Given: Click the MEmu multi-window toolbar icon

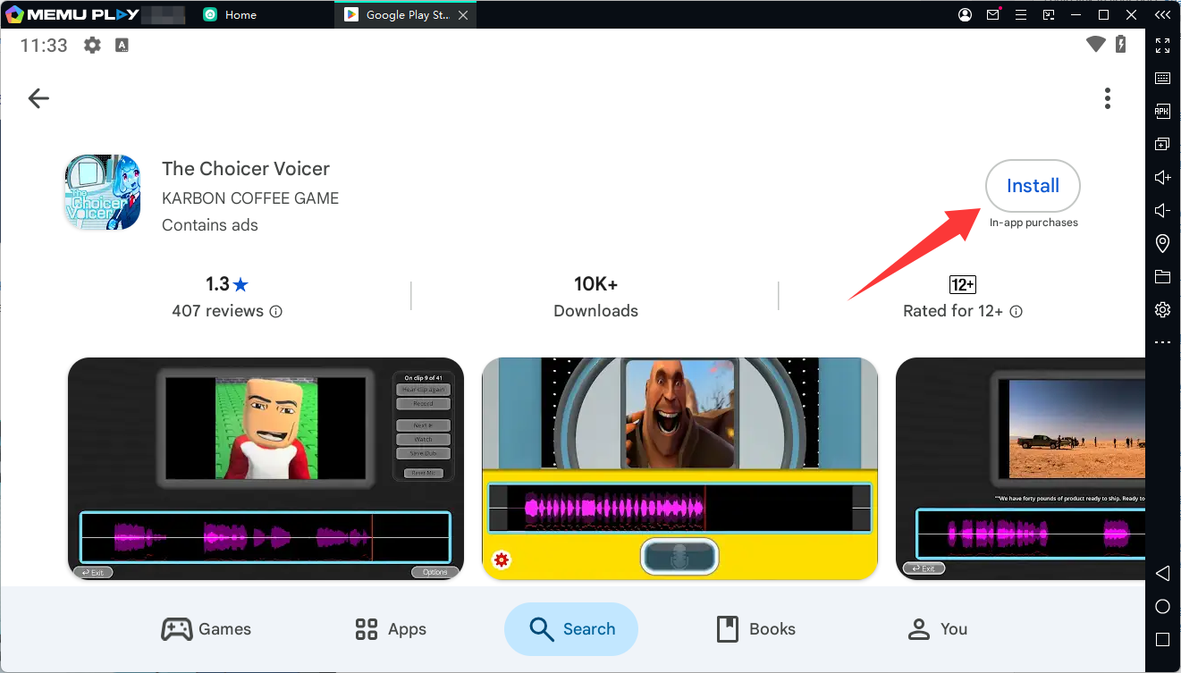Looking at the screenshot, I should [x=1049, y=15].
